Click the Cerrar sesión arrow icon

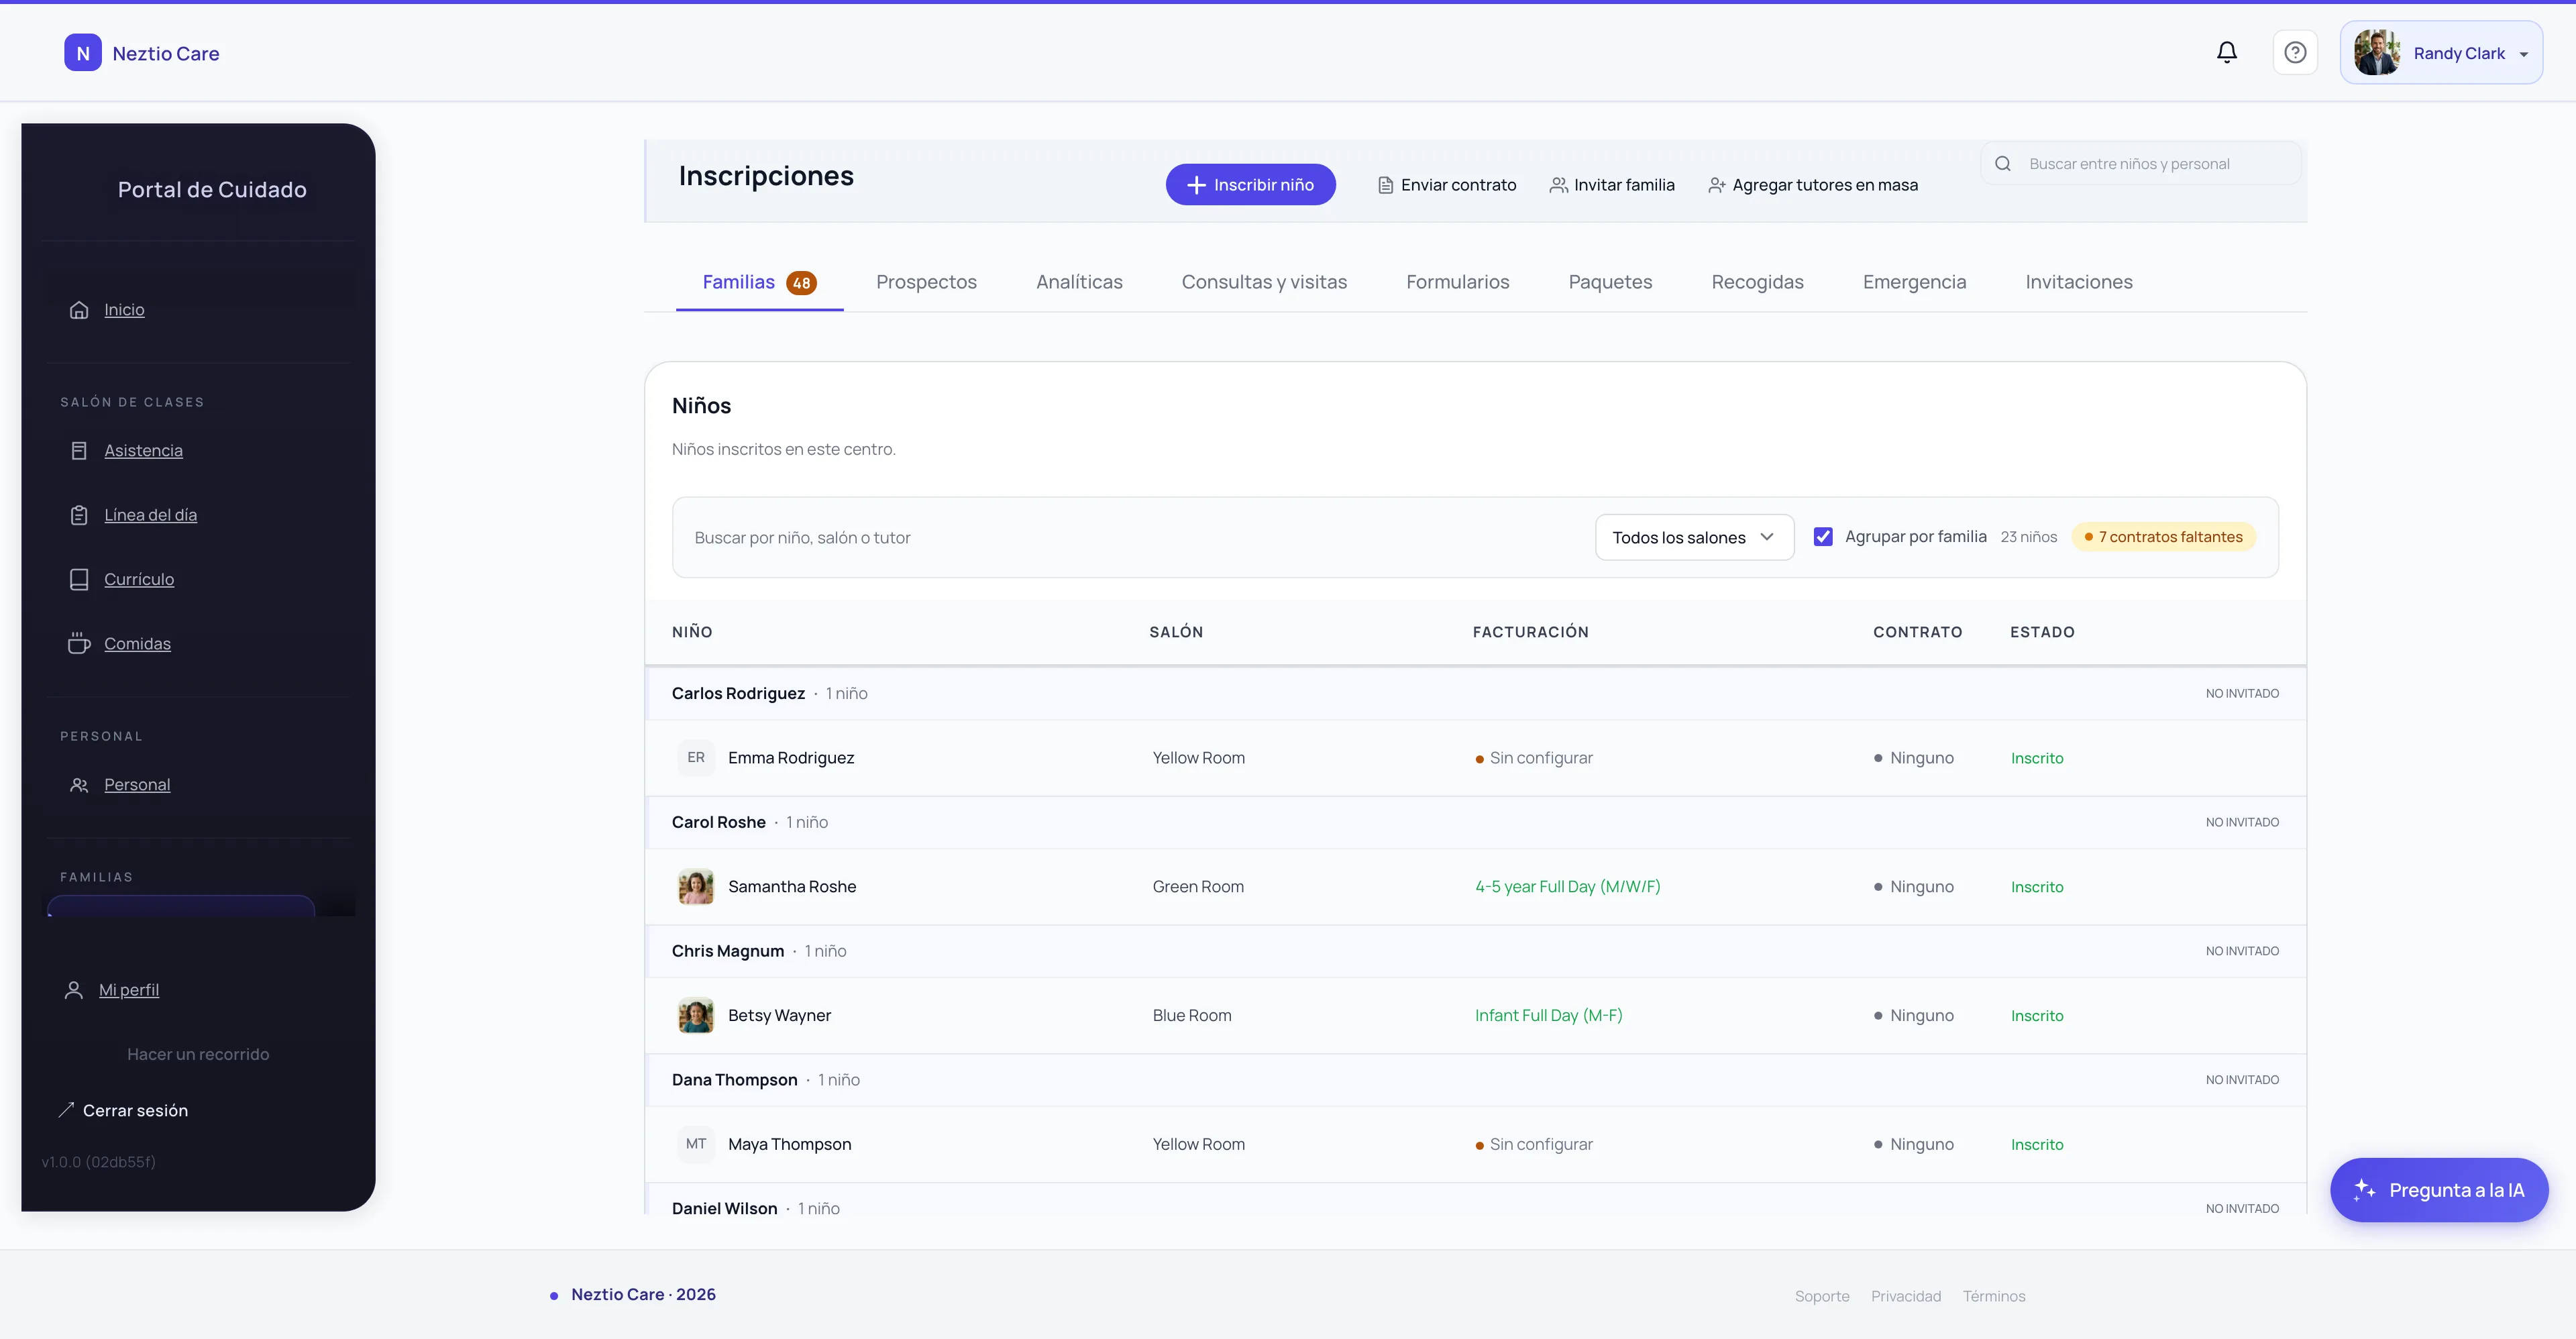click(67, 1110)
